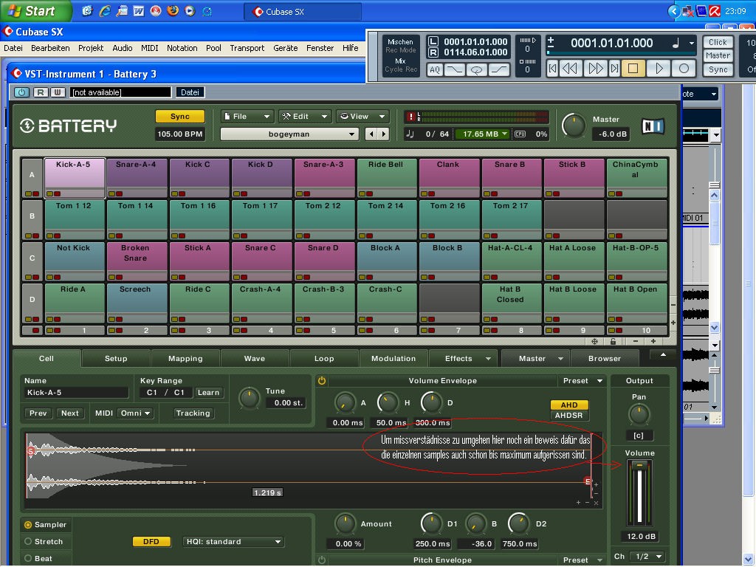
Task: Load next kit with right arrow
Action: pyautogui.click(x=384, y=134)
